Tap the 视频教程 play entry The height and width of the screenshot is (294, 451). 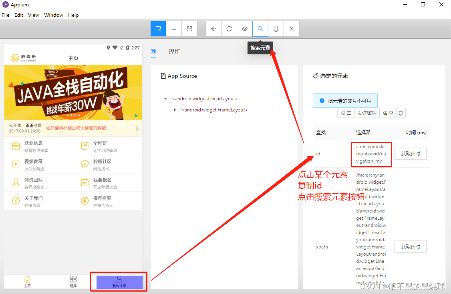[x=39, y=165]
